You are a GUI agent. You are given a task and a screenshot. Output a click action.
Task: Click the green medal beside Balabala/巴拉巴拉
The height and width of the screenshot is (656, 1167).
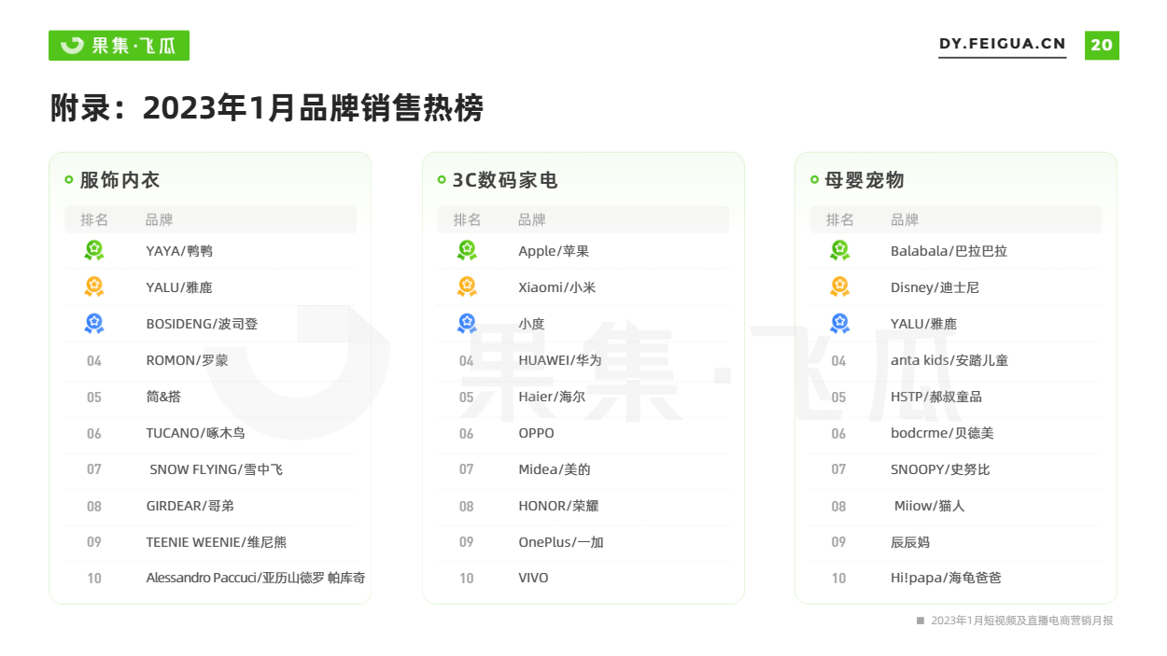pyautogui.click(x=839, y=250)
